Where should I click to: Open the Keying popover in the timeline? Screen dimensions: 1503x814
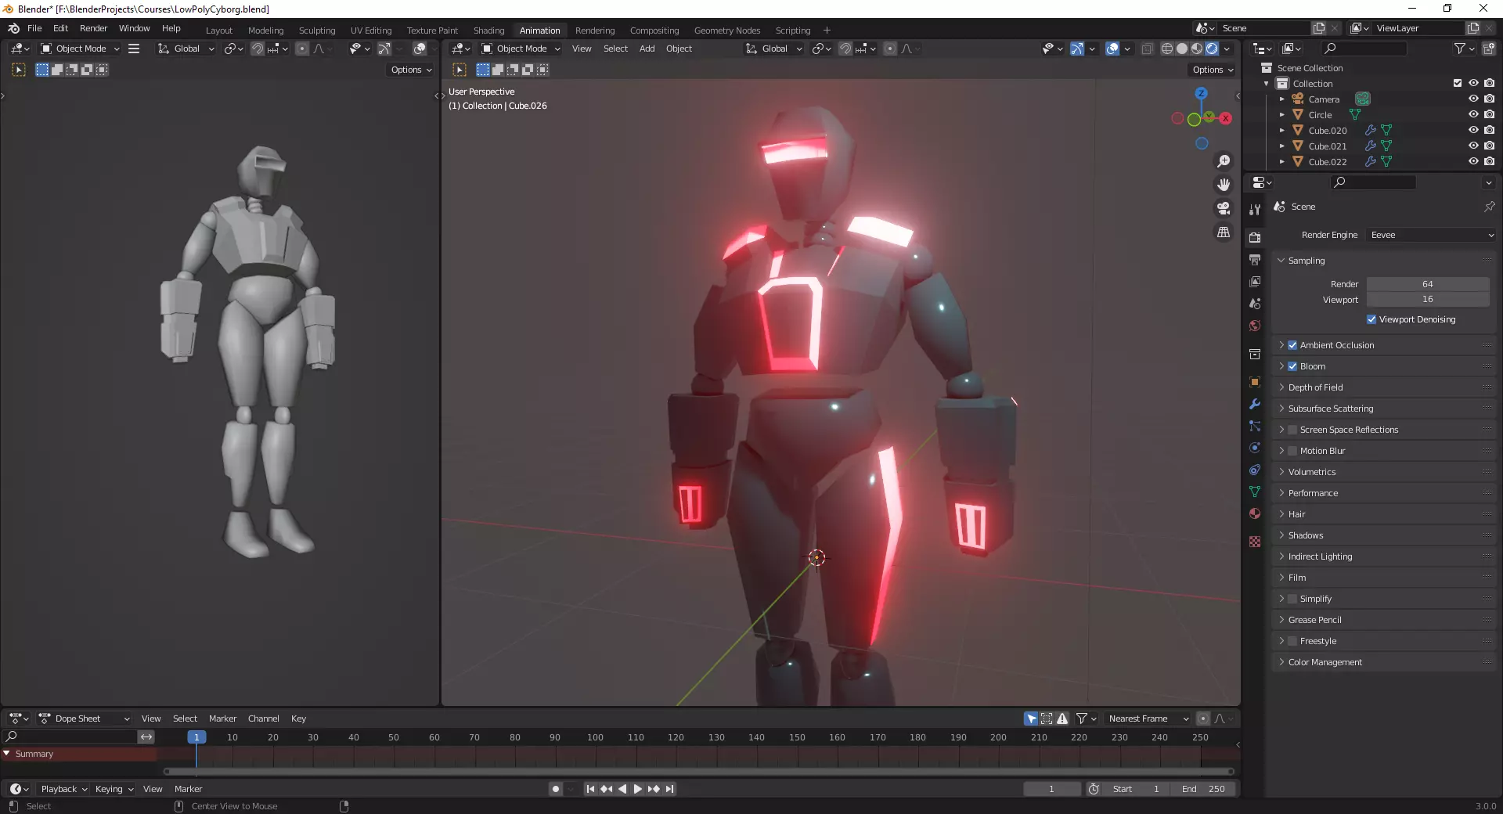114,789
